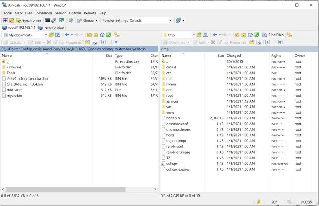
Task: Open terminal console from toolbar
Action: (47, 20)
